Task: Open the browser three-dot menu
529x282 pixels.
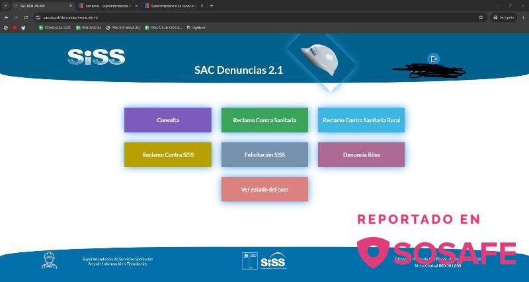Action: 523,18
